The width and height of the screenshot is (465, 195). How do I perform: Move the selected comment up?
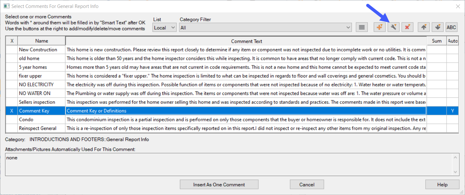click(424, 27)
